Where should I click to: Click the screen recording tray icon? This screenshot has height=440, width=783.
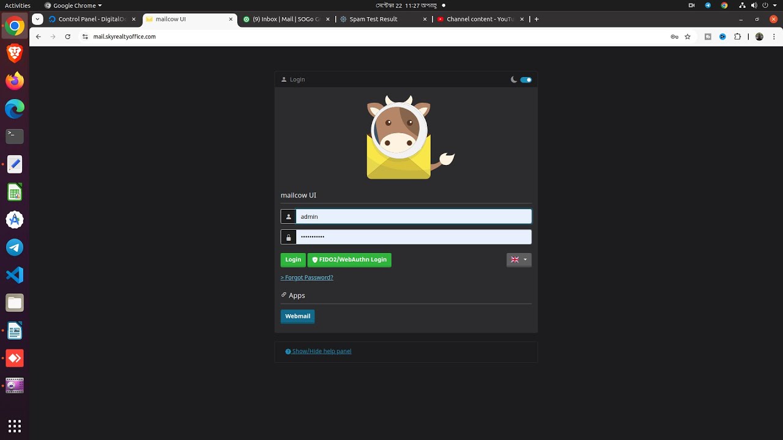[x=691, y=5]
